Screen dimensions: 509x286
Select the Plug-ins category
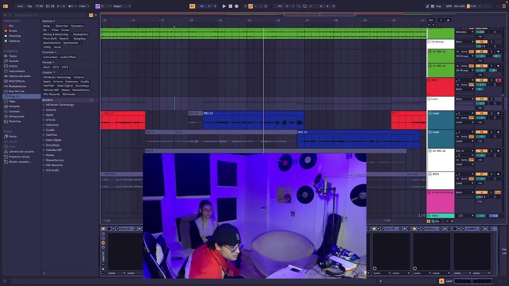(22, 96)
